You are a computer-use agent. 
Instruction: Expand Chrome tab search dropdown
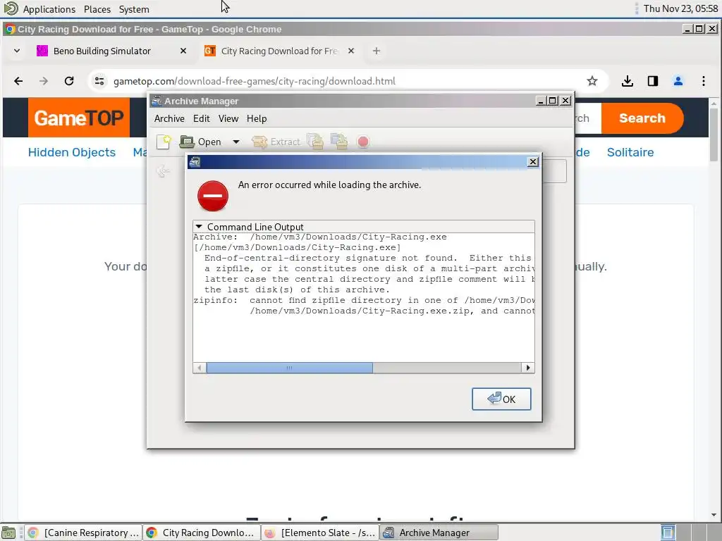17,51
